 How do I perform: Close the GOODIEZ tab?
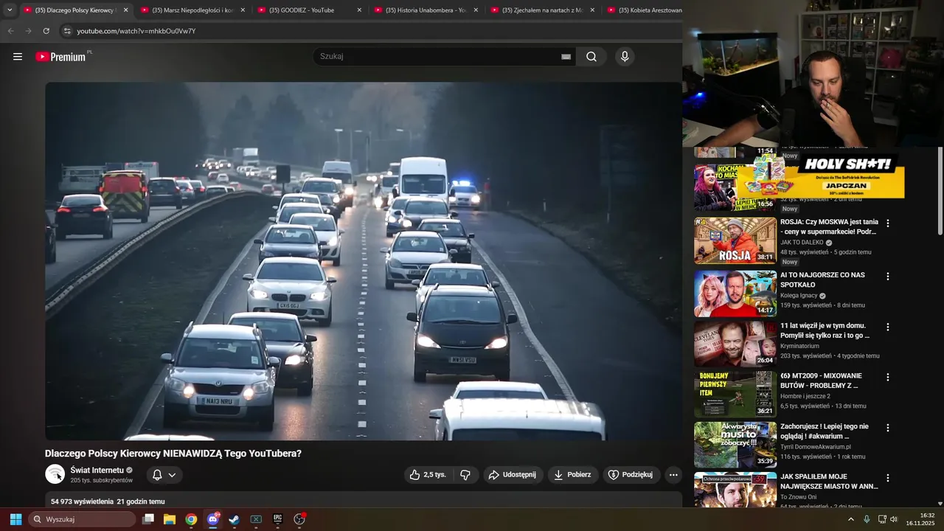click(x=359, y=10)
